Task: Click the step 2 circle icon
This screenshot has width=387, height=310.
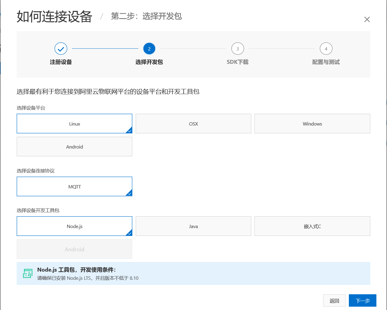Action: pos(149,49)
